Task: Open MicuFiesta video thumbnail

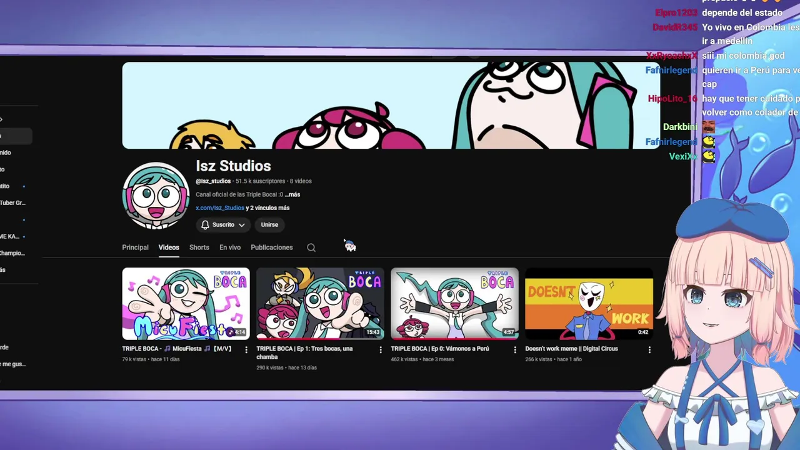Action: 186,303
